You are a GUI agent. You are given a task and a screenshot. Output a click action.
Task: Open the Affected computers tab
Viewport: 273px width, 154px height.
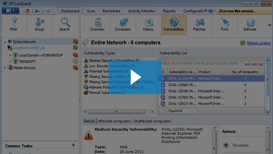tap(114, 121)
